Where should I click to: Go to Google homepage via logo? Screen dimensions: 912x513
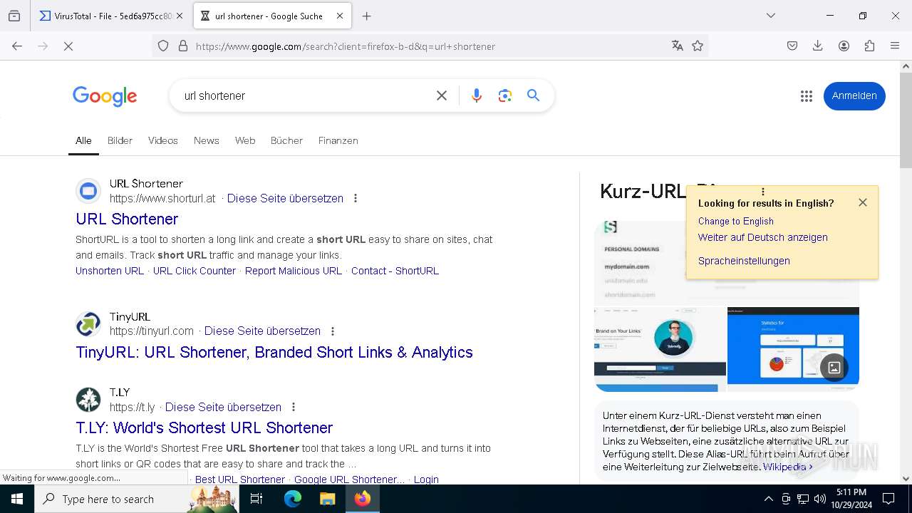click(105, 96)
